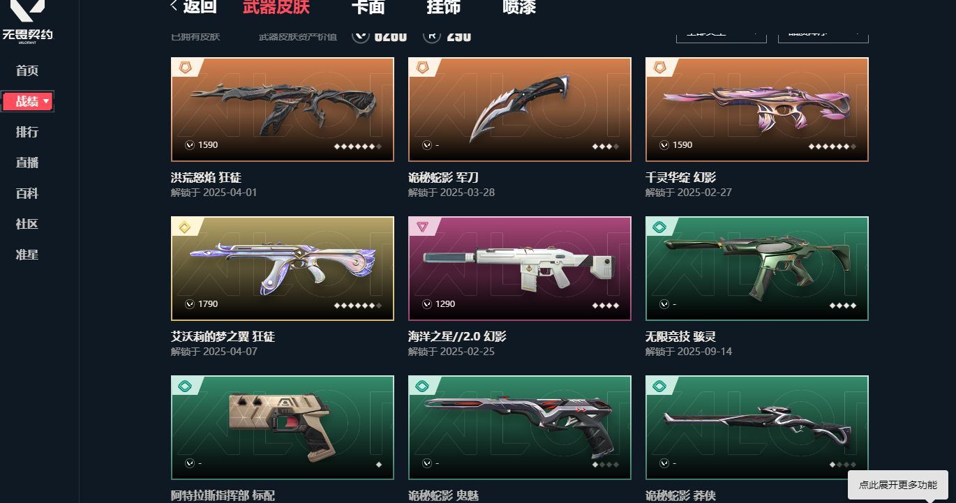Open 准星 in the sidebar
The height and width of the screenshot is (503, 956).
click(x=27, y=255)
